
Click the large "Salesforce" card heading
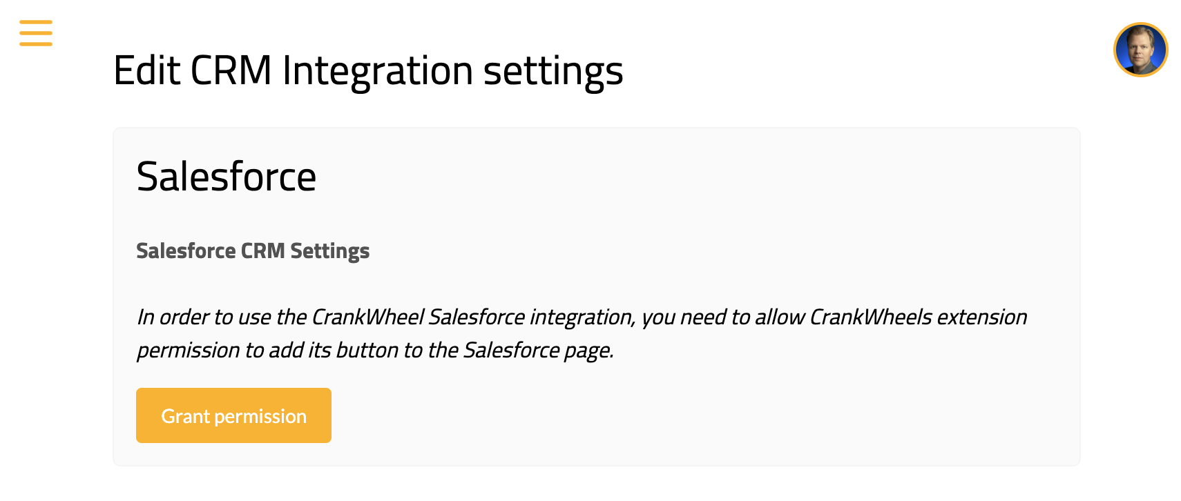click(227, 177)
